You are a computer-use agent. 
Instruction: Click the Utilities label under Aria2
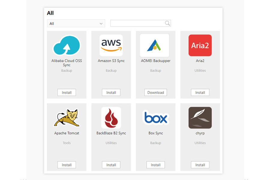200,70
